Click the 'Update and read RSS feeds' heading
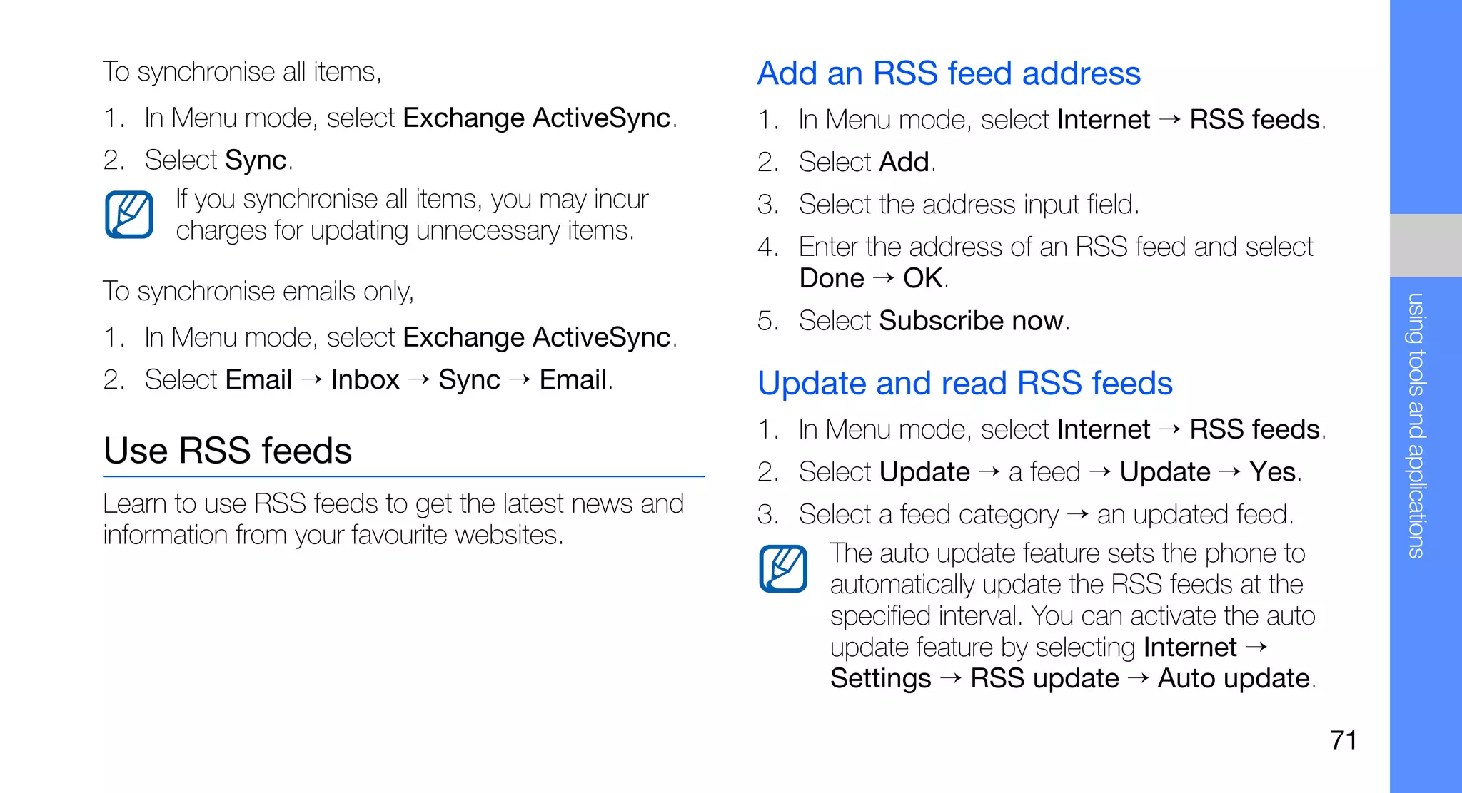1462x793 pixels. (965, 383)
